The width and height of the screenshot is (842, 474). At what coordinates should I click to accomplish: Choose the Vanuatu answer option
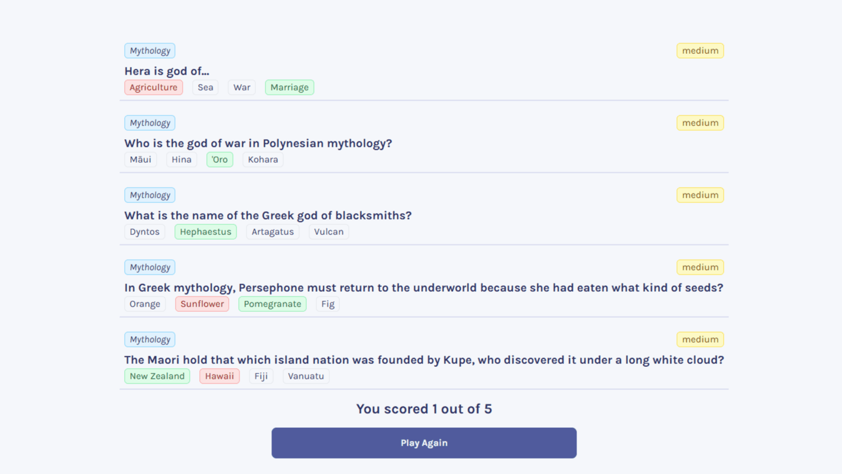tap(306, 376)
